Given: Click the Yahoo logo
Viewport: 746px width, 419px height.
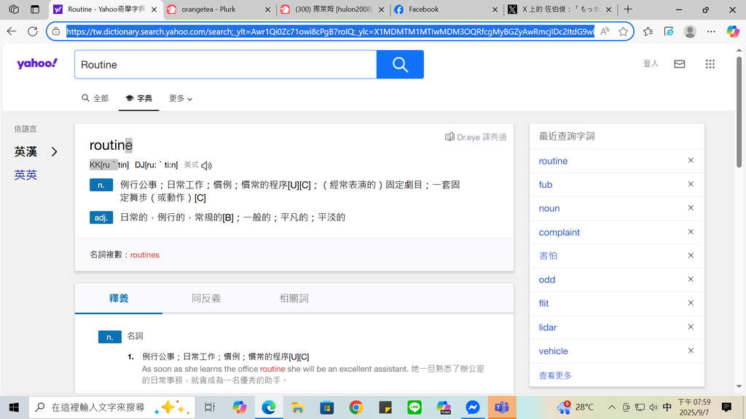Looking at the screenshot, I should 37,64.
